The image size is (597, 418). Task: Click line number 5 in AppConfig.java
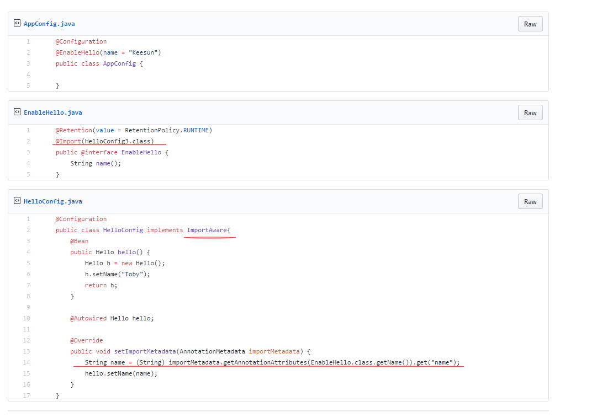pyautogui.click(x=28, y=85)
